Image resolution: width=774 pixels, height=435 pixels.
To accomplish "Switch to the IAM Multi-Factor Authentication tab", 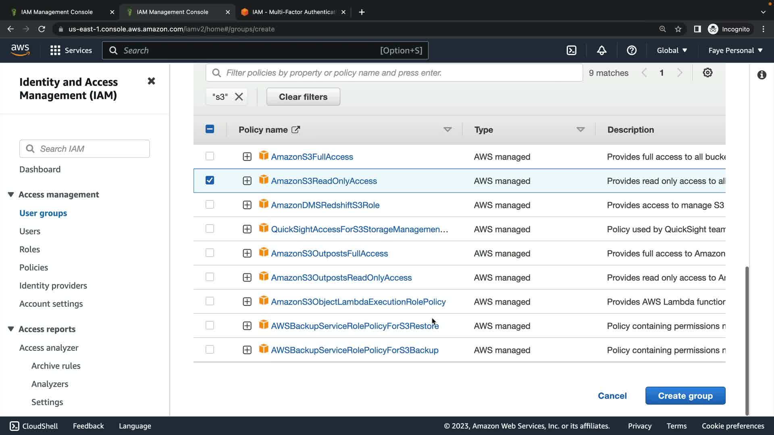I will [x=293, y=12].
